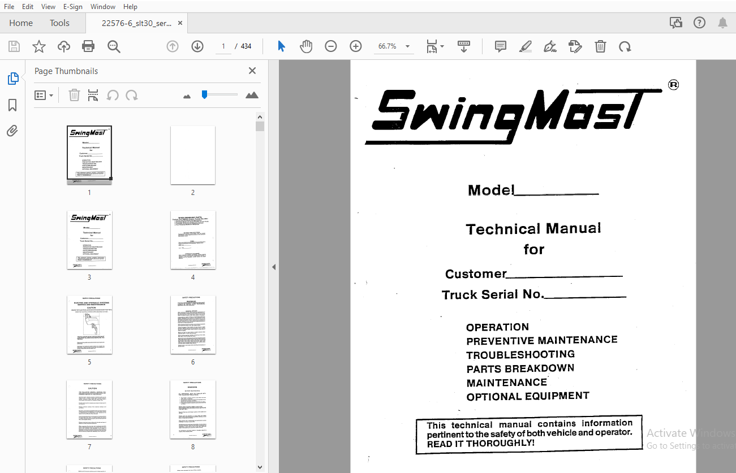Click the fit page scrolling mode icon
Image resolution: width=736 pixels, height=473 pixels.
(432, 46)
